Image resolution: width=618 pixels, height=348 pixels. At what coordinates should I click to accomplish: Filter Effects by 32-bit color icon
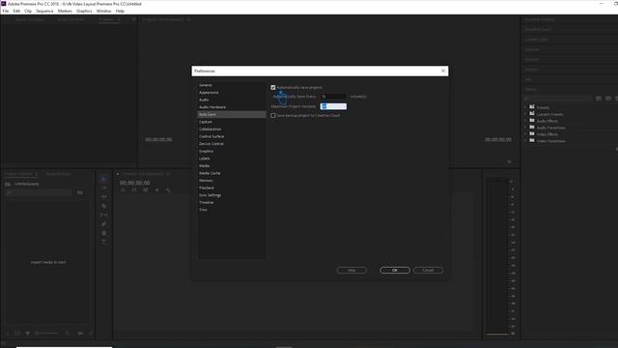[x=608, y=99]
